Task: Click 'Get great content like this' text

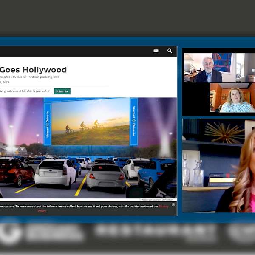Action: (25, 91)
